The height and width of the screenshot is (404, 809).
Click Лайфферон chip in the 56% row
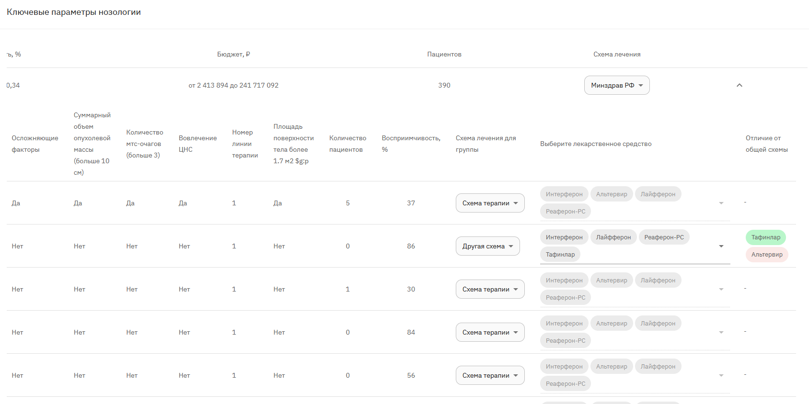tap(658, 366)
